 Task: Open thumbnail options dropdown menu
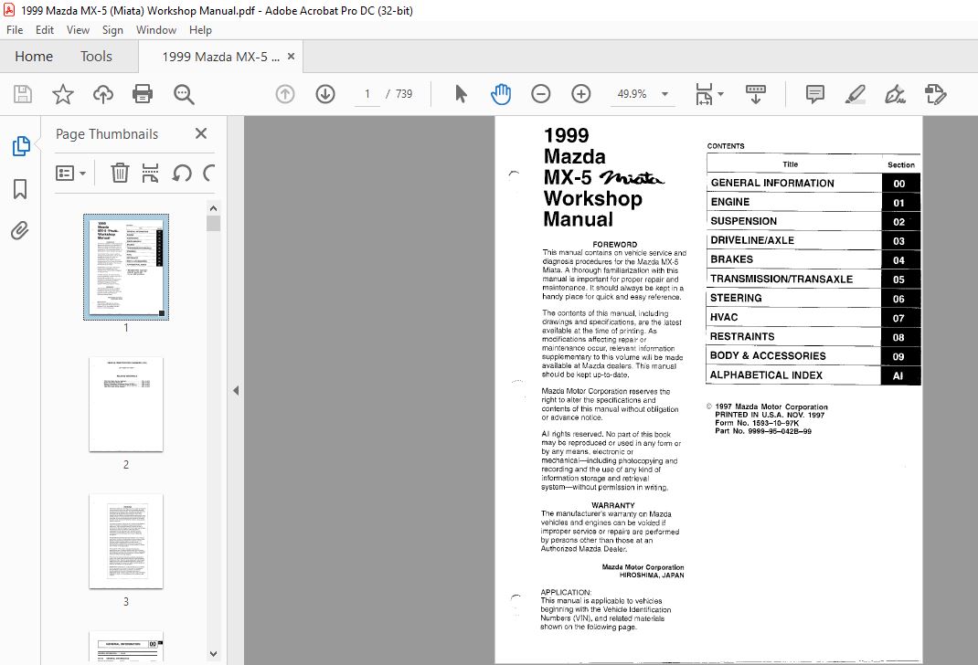[x=70, y=173]
